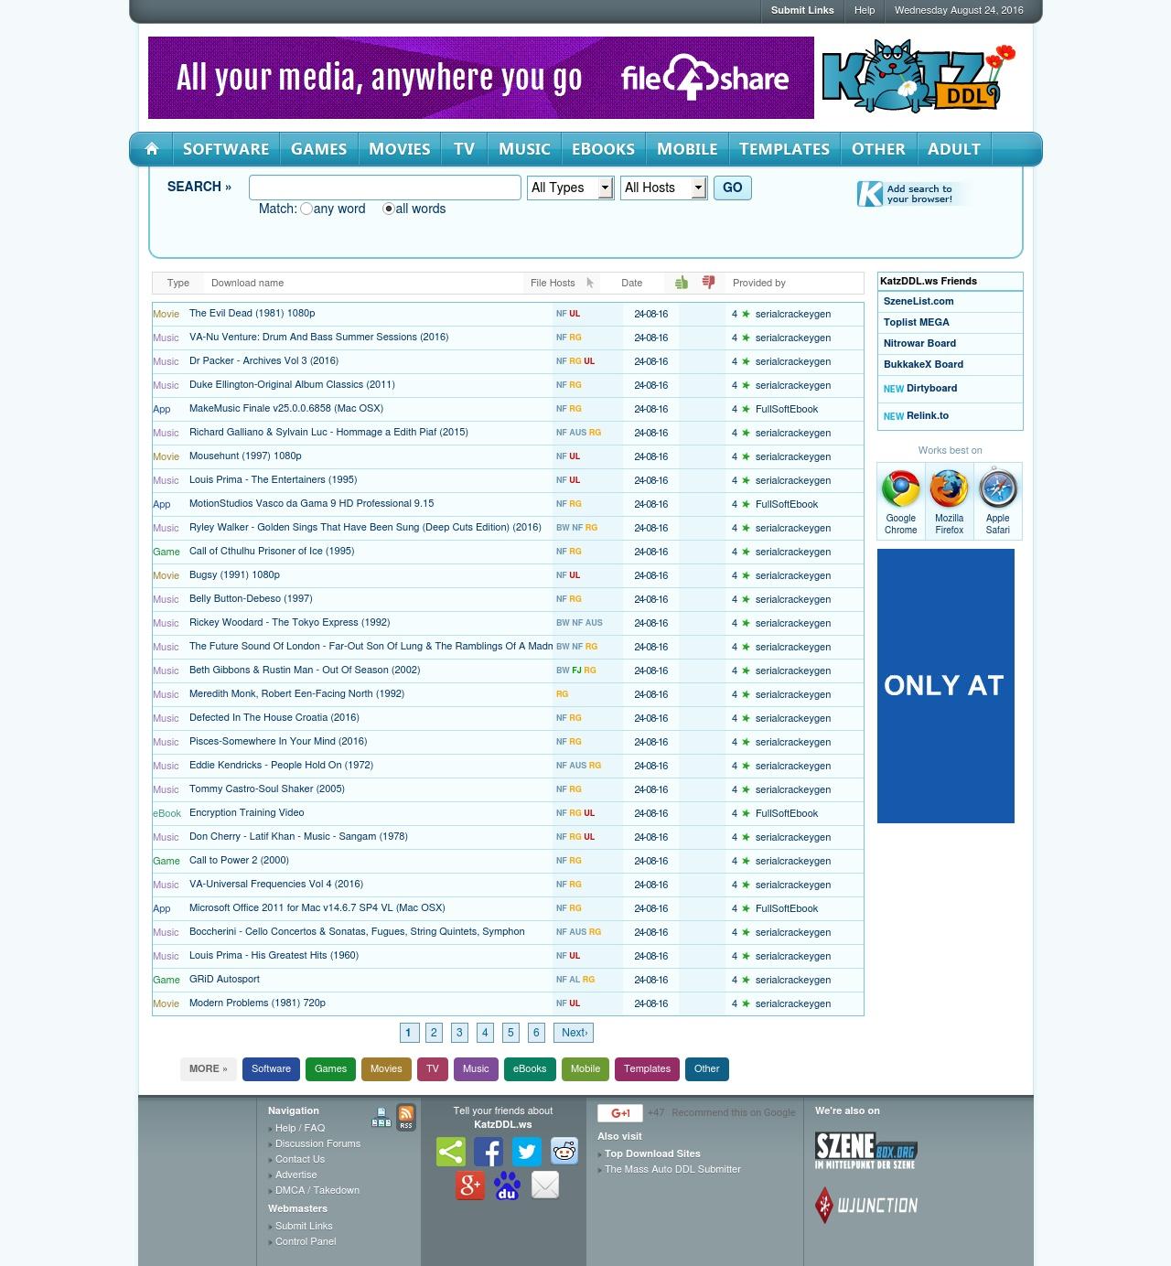Click the thumbs up column header icon
Screen dimensions: 1171x1266
682,283
